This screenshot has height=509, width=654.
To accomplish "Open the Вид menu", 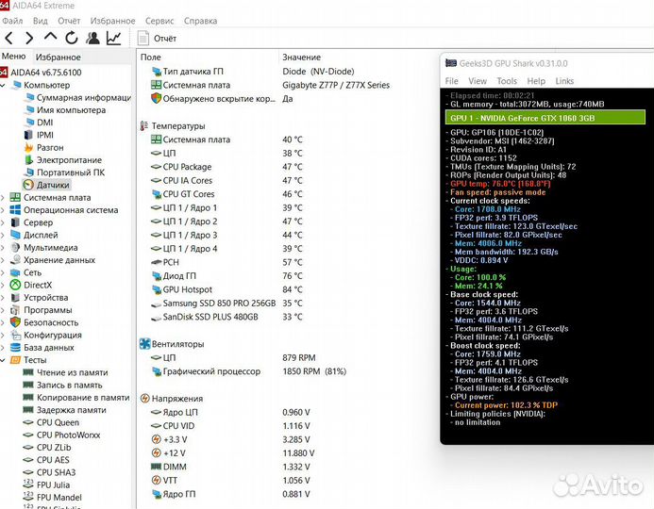I will click(x=41, y=21).
